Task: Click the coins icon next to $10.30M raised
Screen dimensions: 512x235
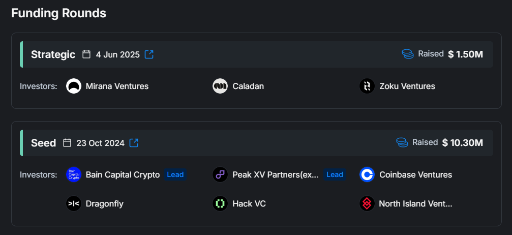Action: coord(402,142)
